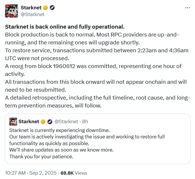Click the gold verified badge beside Starknet

(45, 8)
